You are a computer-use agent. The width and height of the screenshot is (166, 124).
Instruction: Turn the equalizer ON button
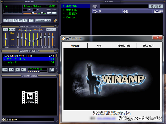pos(5,30)
